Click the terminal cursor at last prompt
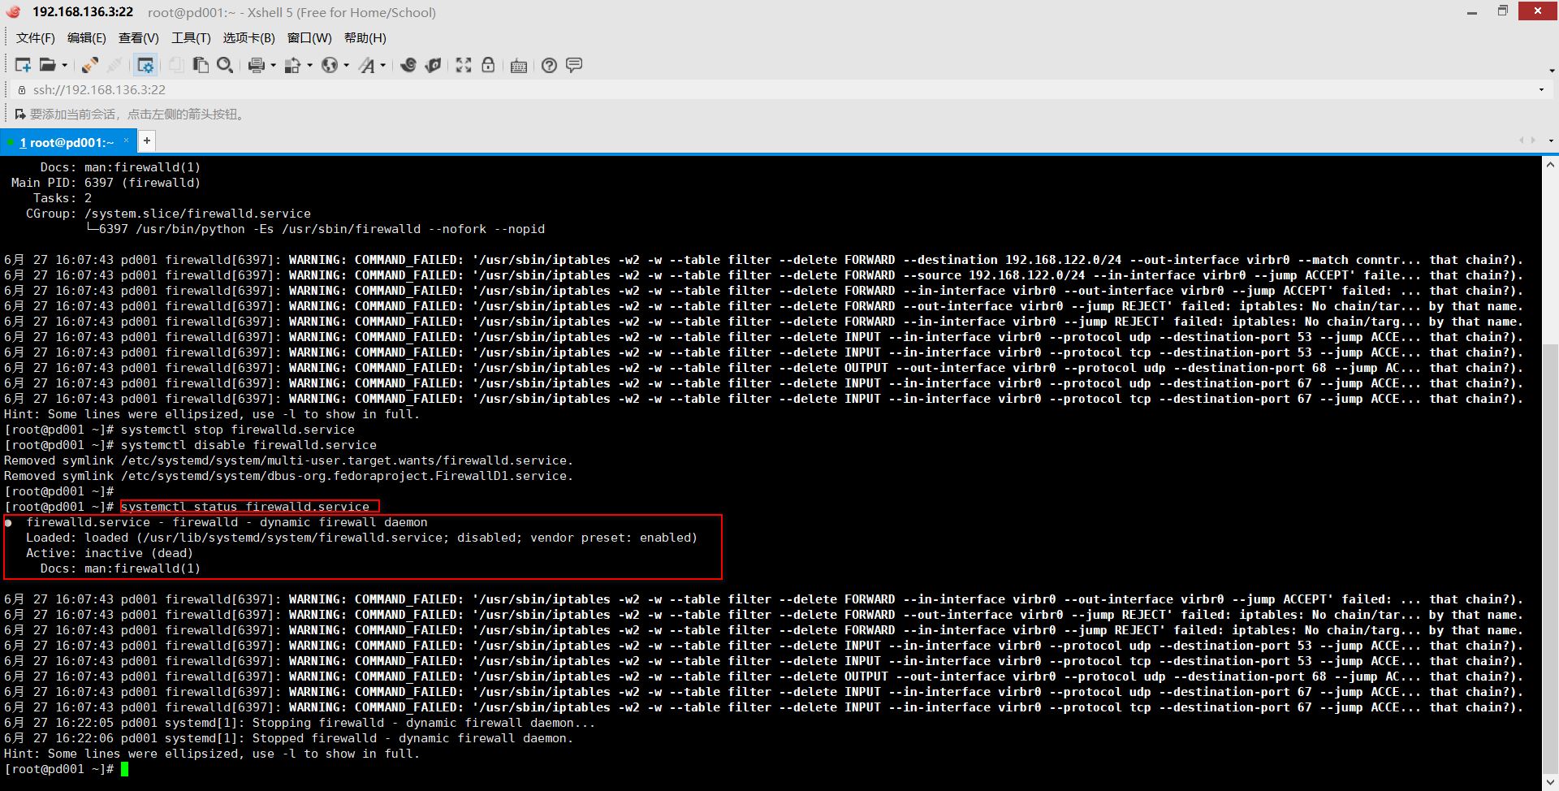 coord(125,769)
